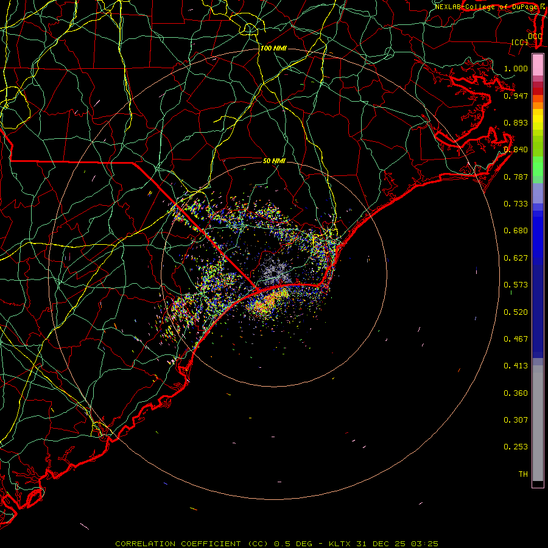Click the "0.5 DEG" elevation text in caption
The width and height of the screenshot is (548, 548).
point(293,544)
